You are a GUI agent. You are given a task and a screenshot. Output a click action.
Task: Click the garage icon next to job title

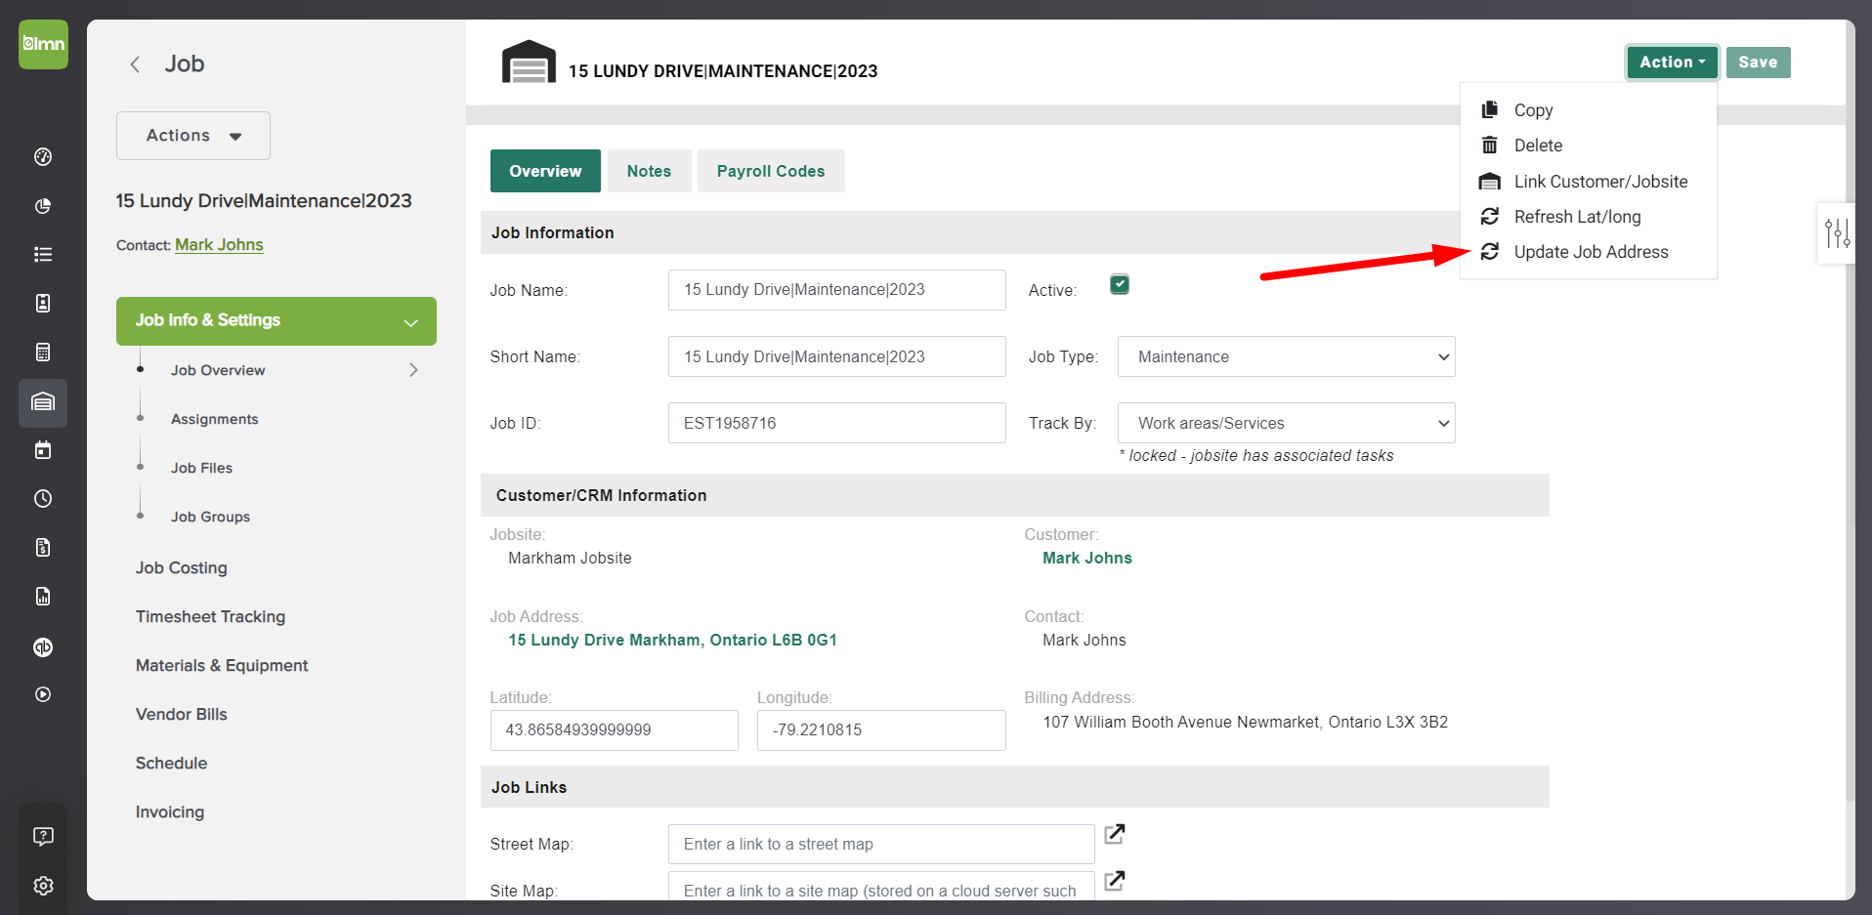point(529,62)
